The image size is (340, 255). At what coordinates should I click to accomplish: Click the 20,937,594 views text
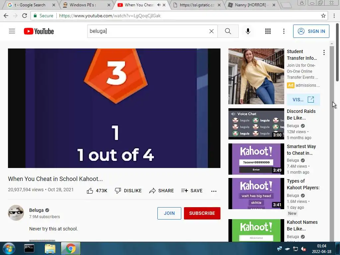(x=26, y=190)
